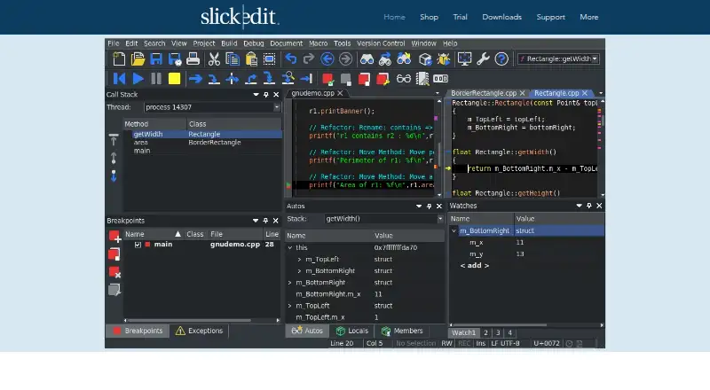The image size is (710, 390).
Task: Click the Paste clipboard icon
Action: (x=251, y=58)
